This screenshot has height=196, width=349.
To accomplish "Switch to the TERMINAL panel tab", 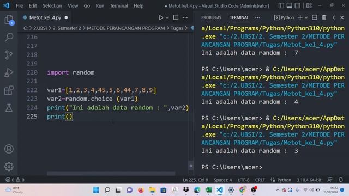I will tap(239, 17).
